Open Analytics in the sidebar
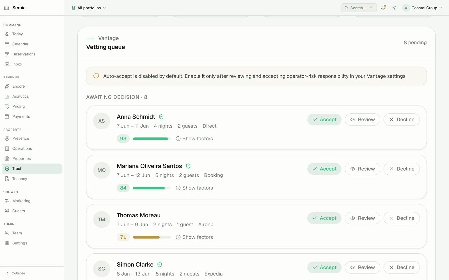Screen dimensions: 449x280 click(32, 96)
